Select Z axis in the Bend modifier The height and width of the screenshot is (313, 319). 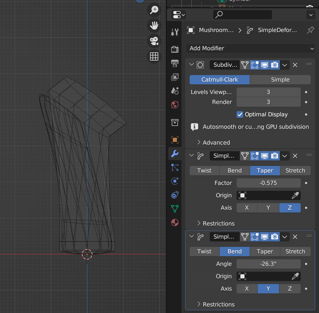[290, 289]
